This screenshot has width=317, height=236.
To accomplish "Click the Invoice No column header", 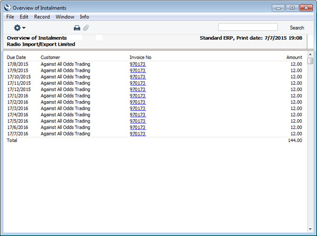I will [x=140, y=57].
